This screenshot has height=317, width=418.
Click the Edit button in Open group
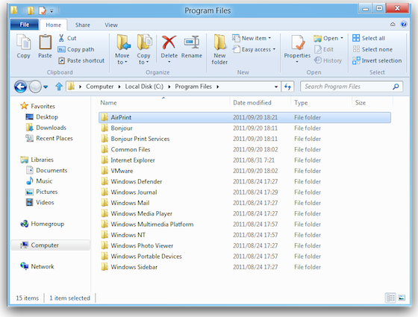coord(324,49)
